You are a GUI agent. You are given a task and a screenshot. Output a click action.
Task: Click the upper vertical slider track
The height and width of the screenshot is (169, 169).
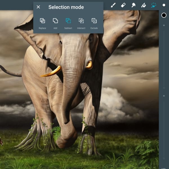pos(164,56)
